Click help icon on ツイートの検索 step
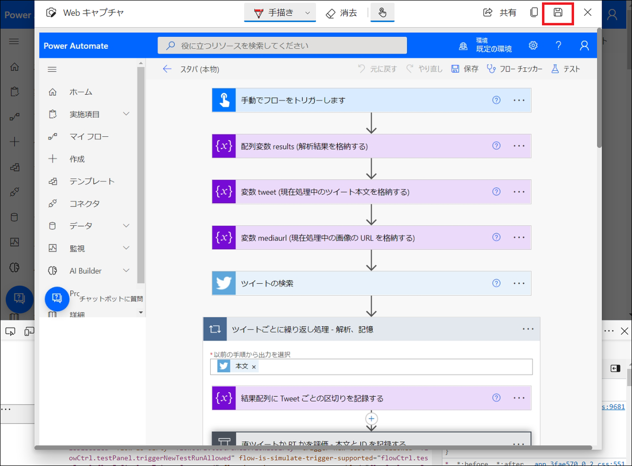Viewport: 632px width, 466px height. point(496,283)
